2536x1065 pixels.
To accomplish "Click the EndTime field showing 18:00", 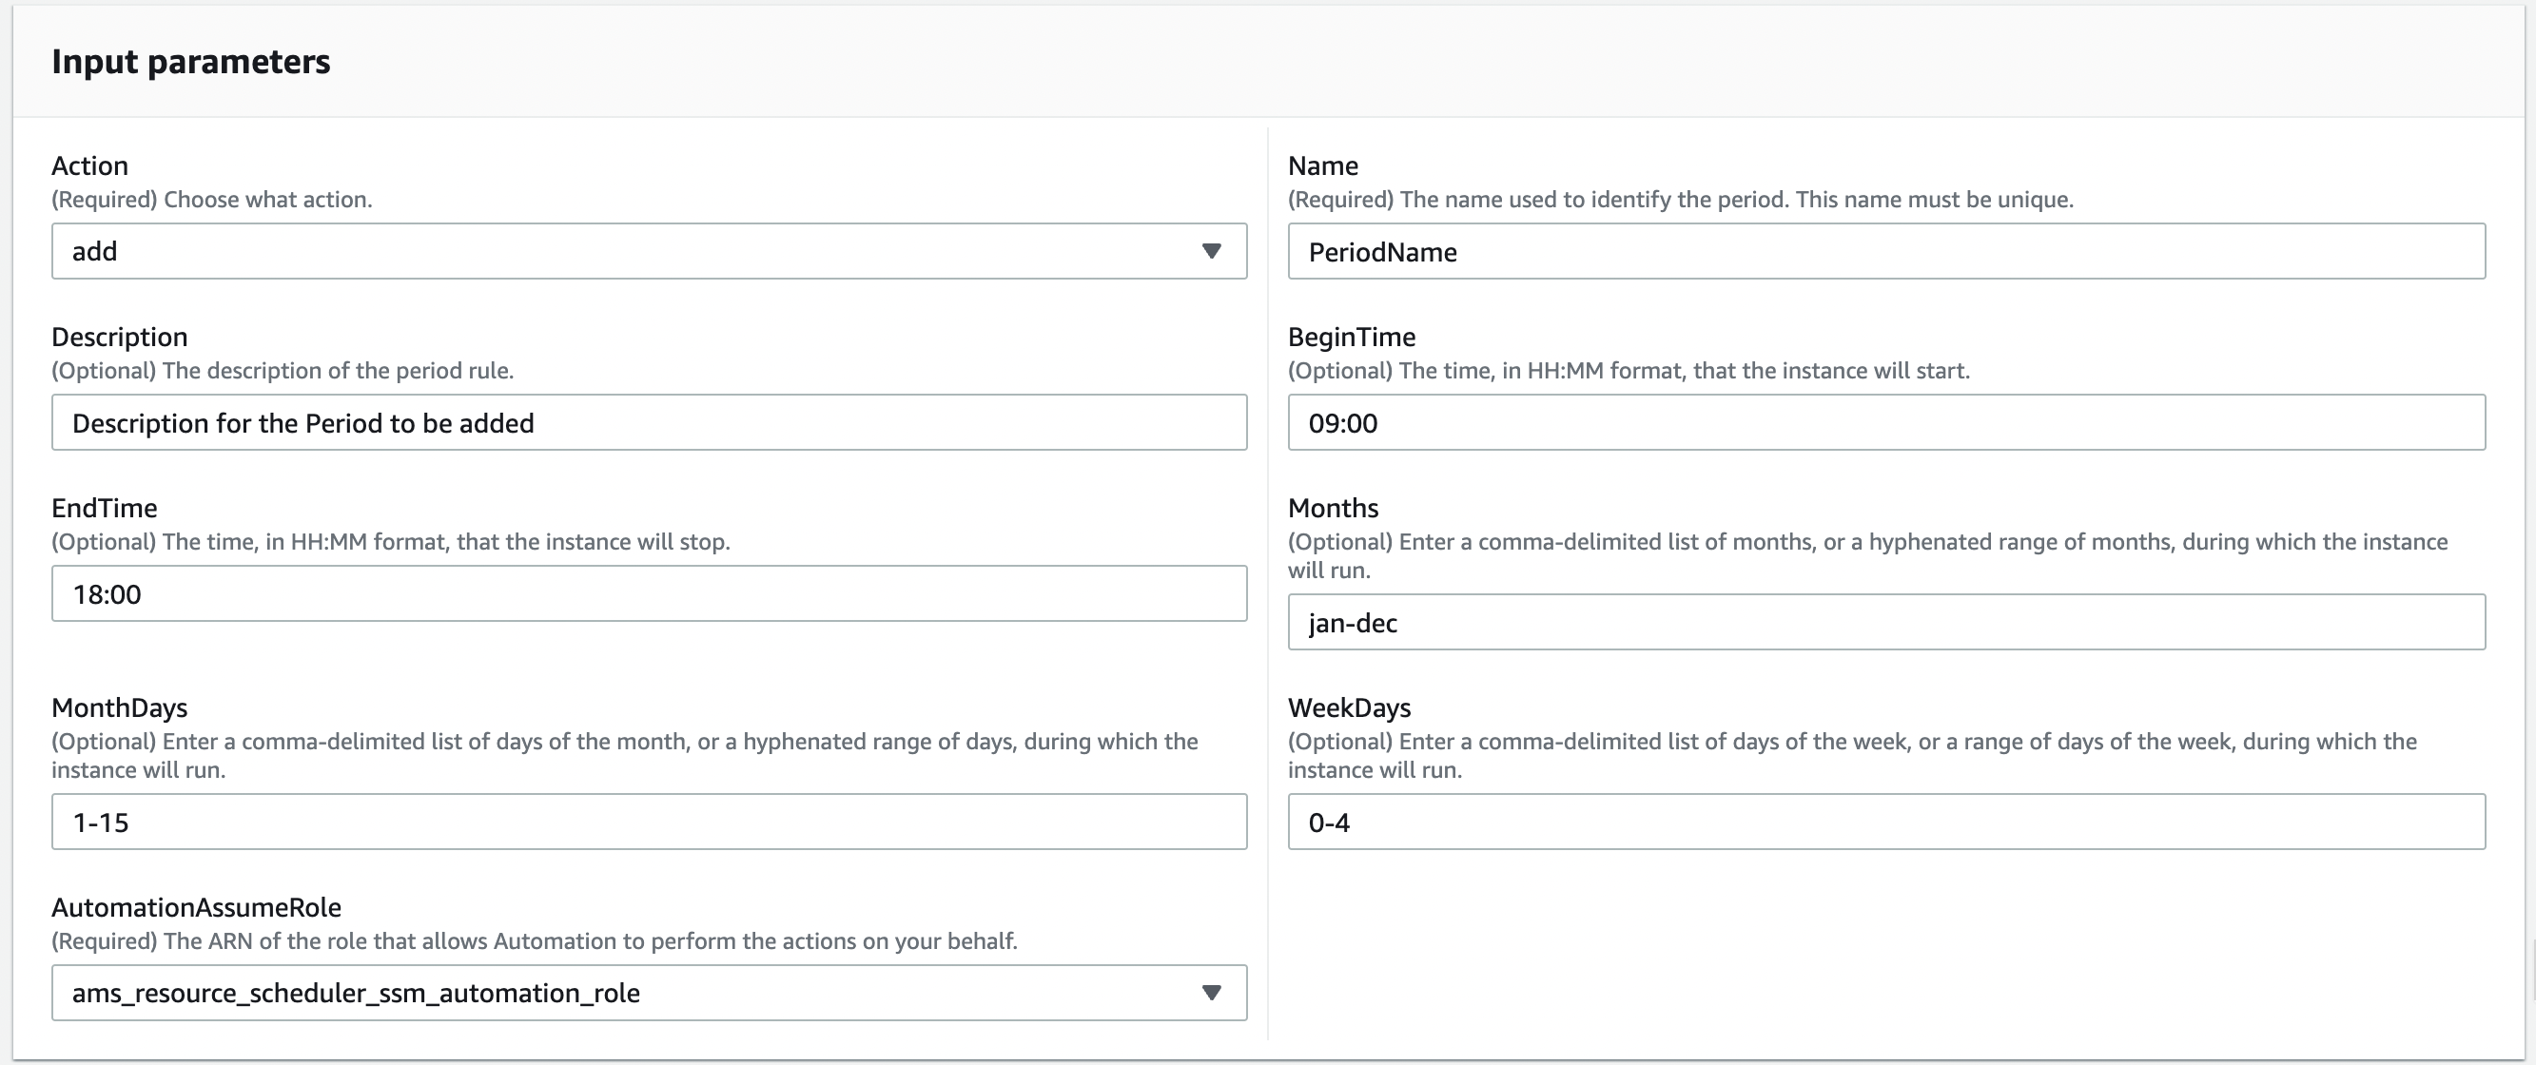I will click(x=650, y=592).
